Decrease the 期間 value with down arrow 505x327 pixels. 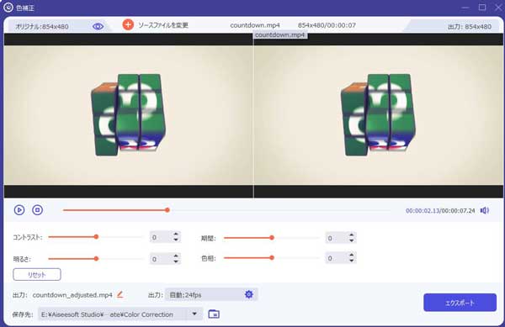click(351, 240)
